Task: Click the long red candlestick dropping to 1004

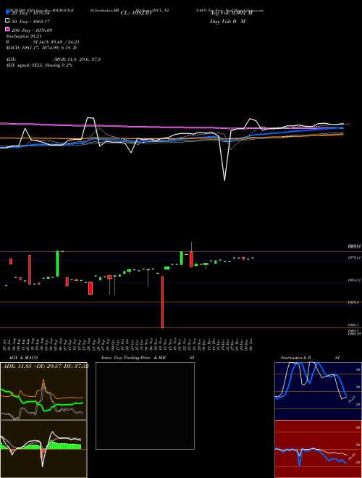Action: [162, 302]
